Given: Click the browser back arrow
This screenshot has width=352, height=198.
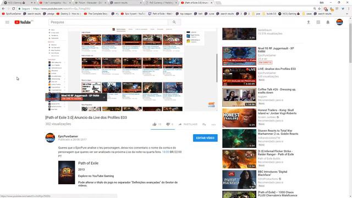Looking at the screenshot, I should pyautogui.click(x=3, y=9).
